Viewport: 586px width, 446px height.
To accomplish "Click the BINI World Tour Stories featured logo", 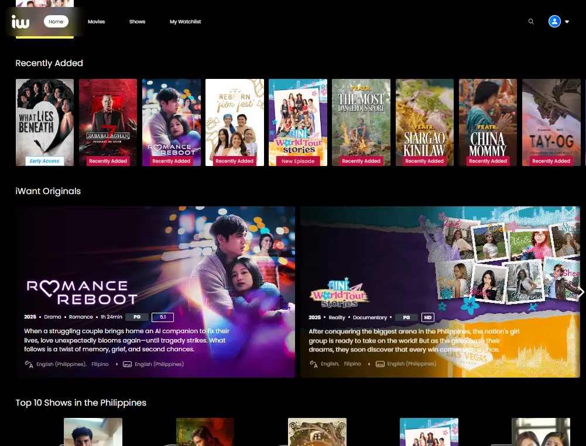I will tap(339, 293).
